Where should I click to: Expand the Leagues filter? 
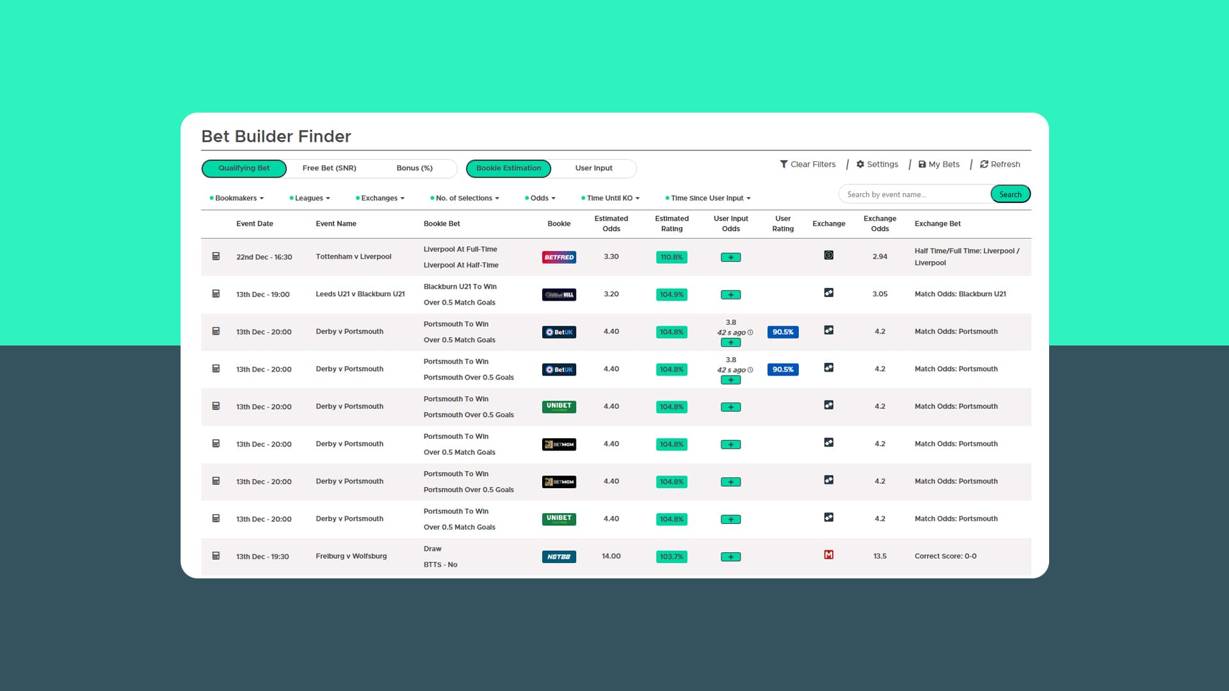(310, 198)
